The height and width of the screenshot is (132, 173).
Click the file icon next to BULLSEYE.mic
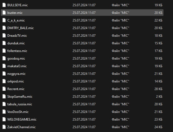tap(4, 5)
